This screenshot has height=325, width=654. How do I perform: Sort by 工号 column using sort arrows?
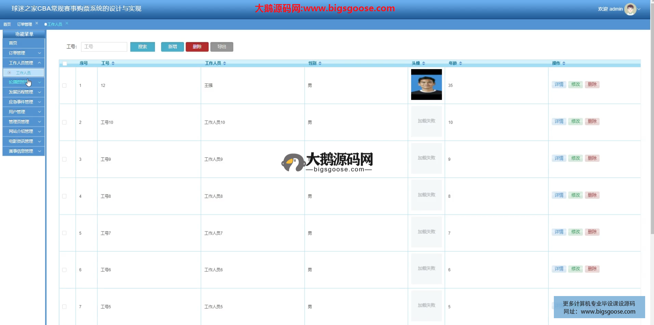[x=113, y=63]
